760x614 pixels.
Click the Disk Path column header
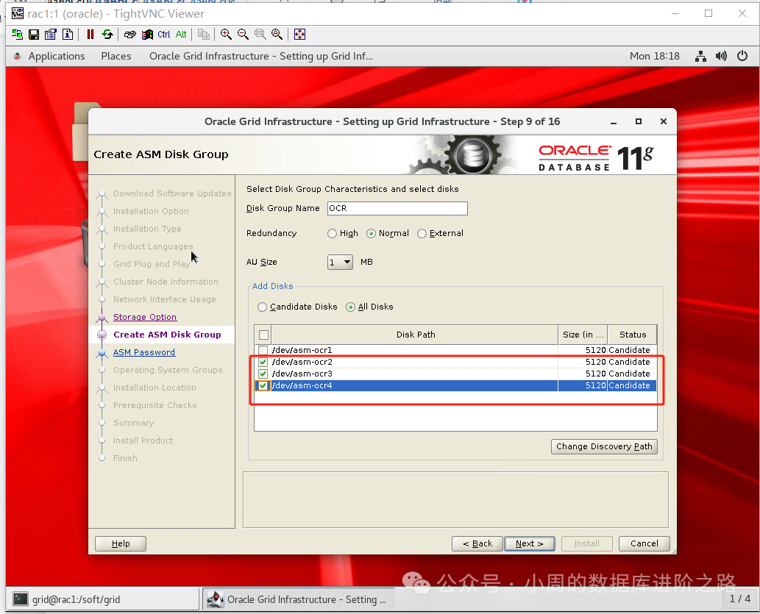coord(416,335)
